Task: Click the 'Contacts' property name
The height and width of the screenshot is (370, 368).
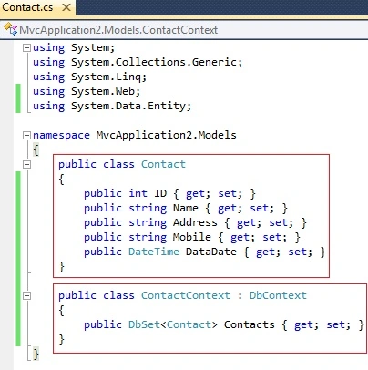Action: 249,324
